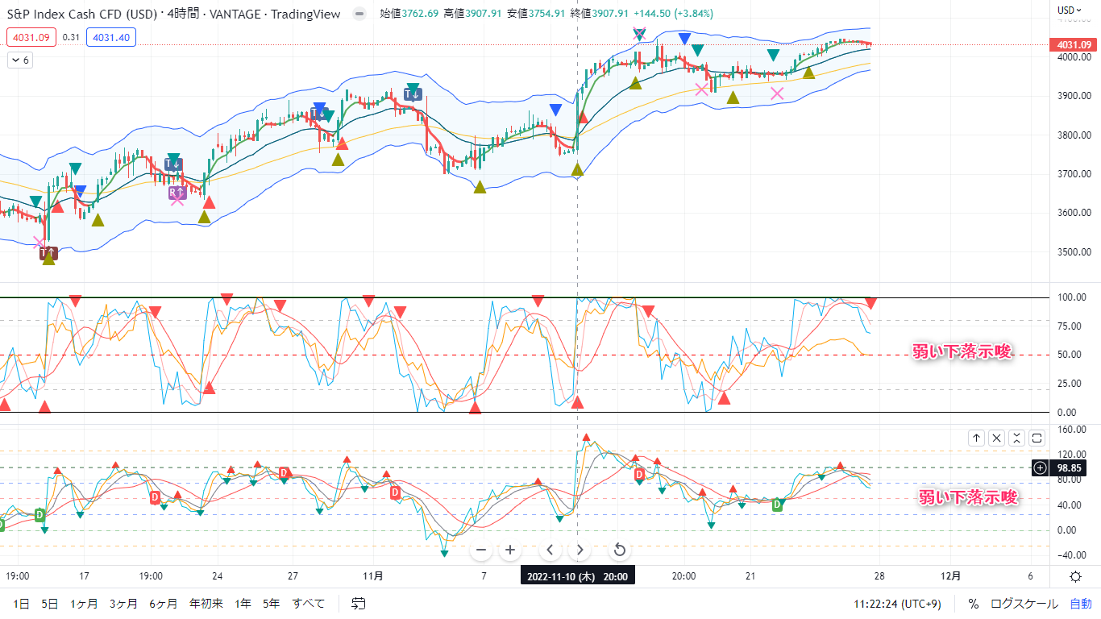Toggle percent scale mode

point(974,603)
